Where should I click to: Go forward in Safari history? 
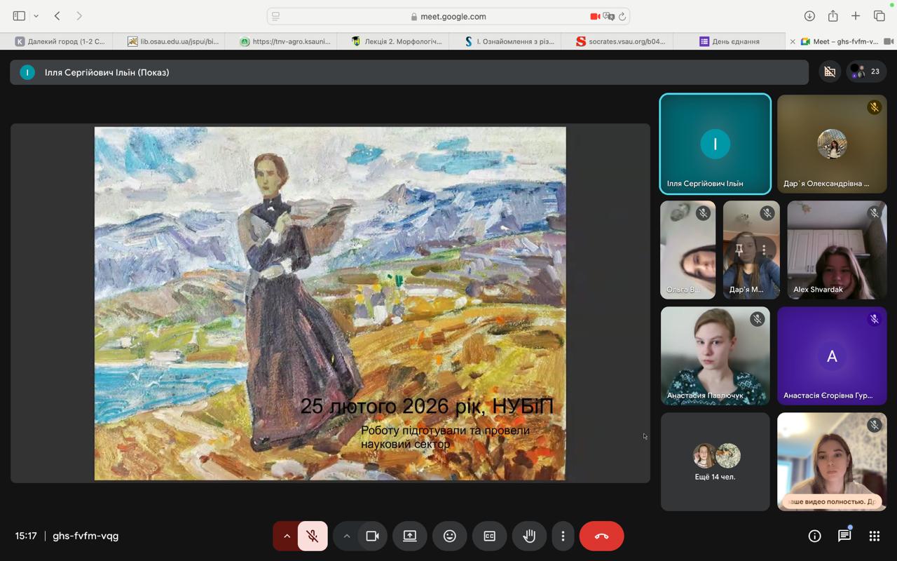pos(79,15)
